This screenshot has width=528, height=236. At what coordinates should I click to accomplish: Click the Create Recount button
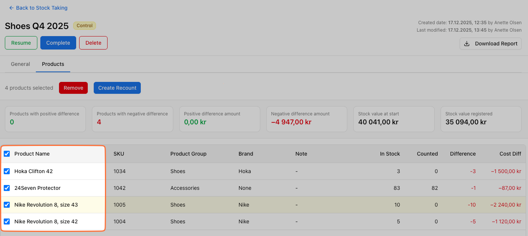tap(117, 88)
